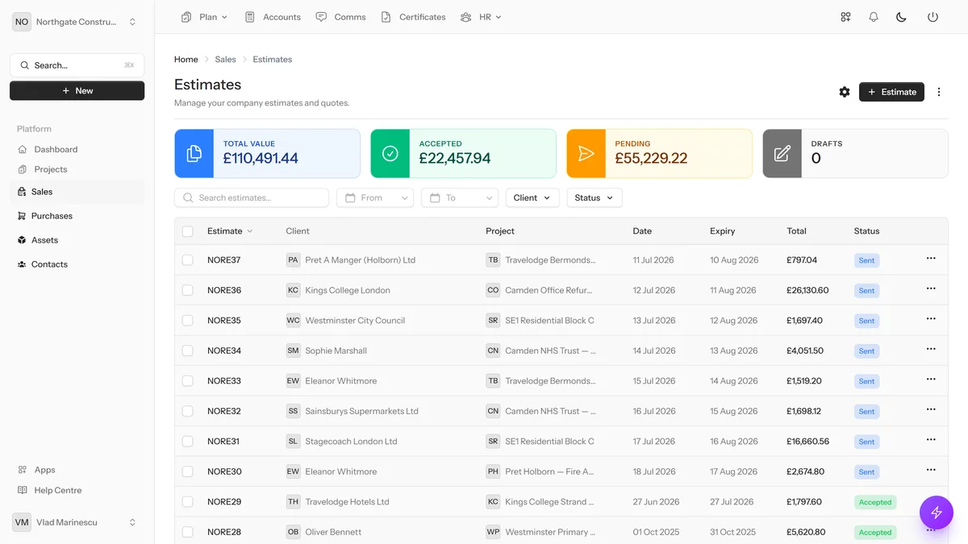Click the power logout icon
Screen dimensions: 968x544
(x=933, y=17)
